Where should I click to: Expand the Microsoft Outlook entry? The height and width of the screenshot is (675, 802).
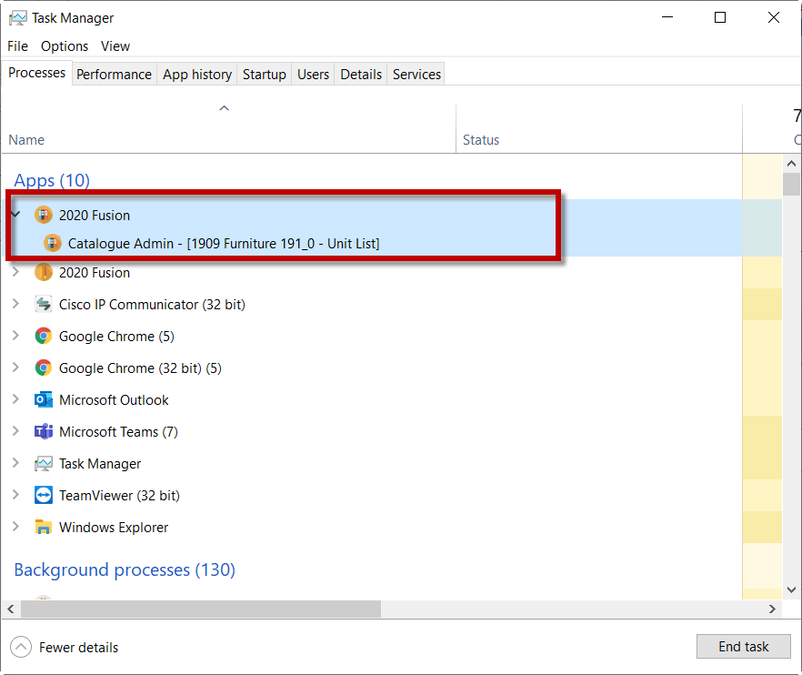(x=15, y=398)
